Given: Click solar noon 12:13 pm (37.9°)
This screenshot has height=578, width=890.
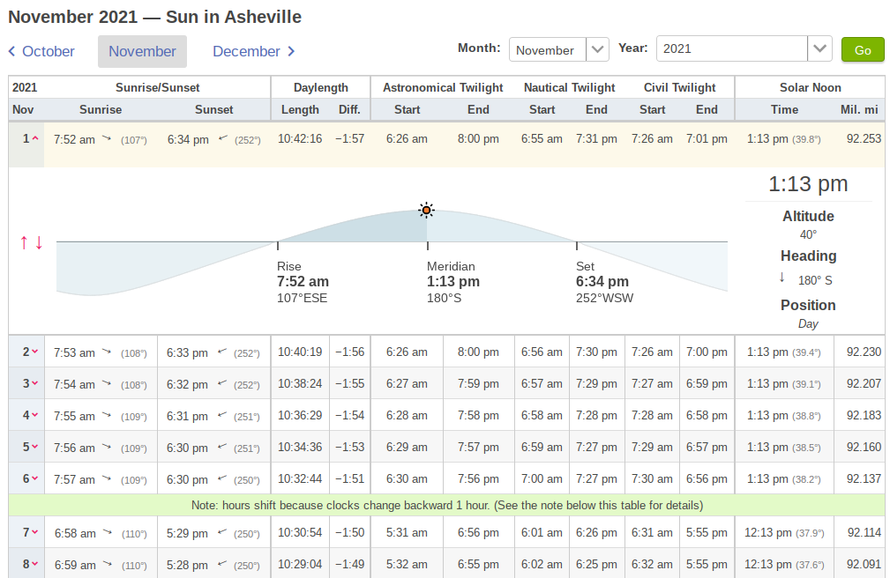Looking at the screenshot, I should 784,532.
